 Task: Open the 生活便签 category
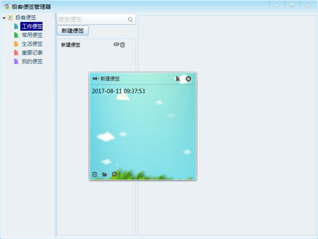pyautogui.click(x=32, y=44)
